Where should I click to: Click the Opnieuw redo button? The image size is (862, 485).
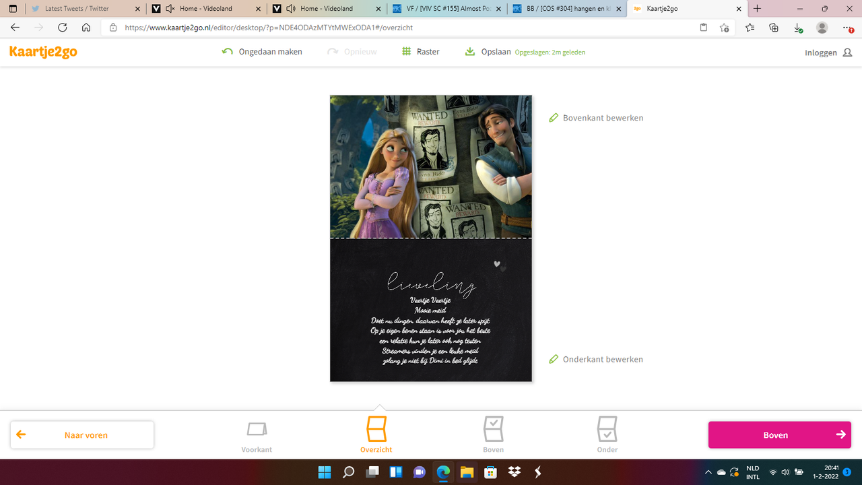pyautogui.click(x=352, y=52)
